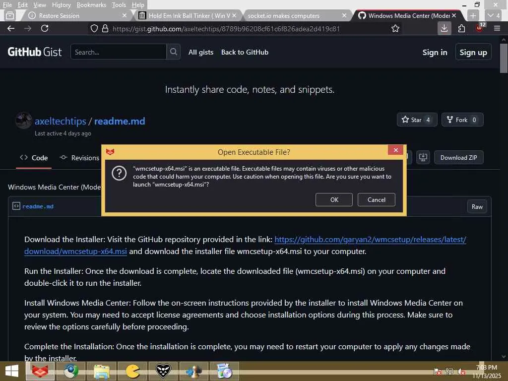Viewport: 508px width, 381px height.
Task: Click Back to GitHub link
Action: (245, 52)
